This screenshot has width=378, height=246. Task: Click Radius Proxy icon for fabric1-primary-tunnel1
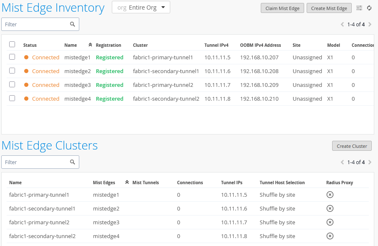coord(330,195)
